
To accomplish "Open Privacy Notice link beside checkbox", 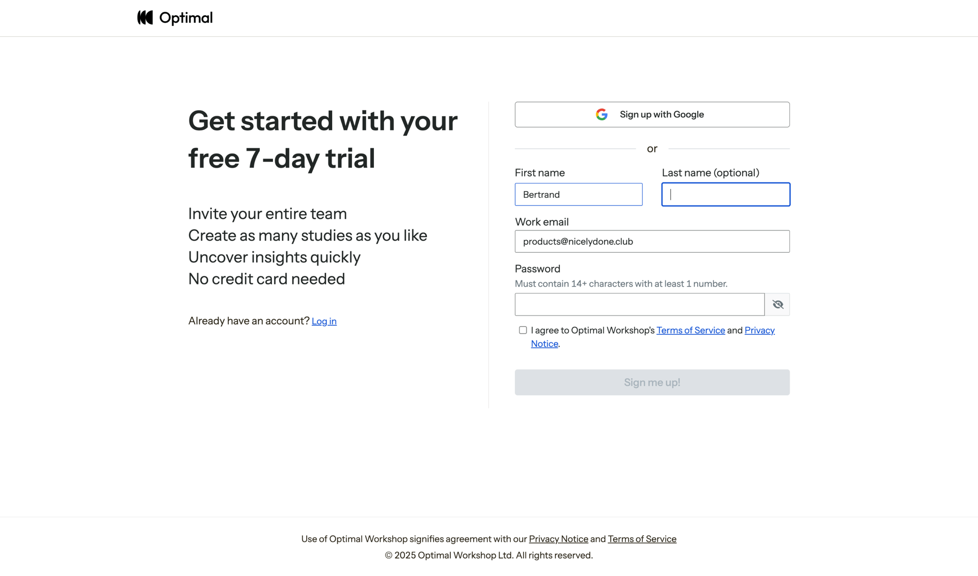I will (759, 330).
